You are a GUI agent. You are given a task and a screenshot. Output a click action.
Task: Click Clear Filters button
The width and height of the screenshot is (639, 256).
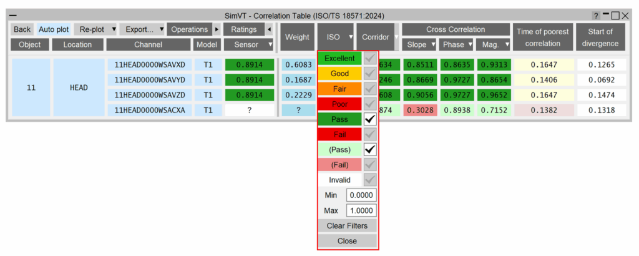[x=347, y=225]
